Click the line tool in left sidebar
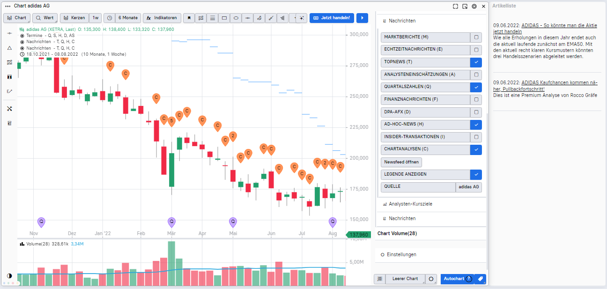 point(9,34)
